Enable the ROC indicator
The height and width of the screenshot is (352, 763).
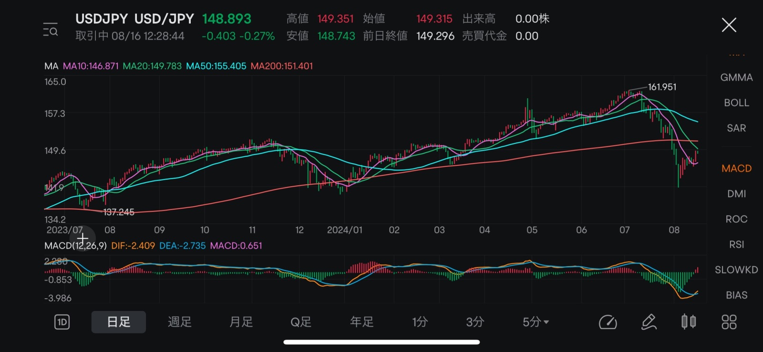click(x=736, y=219)
